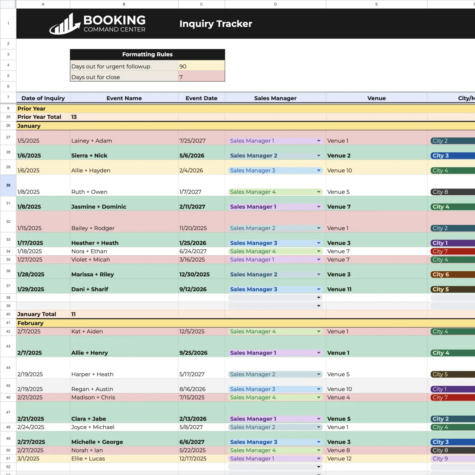Viewport: 475px width, 475px height.
Task: Open Sales Manager dropdown for Michelle + George
Action: [318, 442]
